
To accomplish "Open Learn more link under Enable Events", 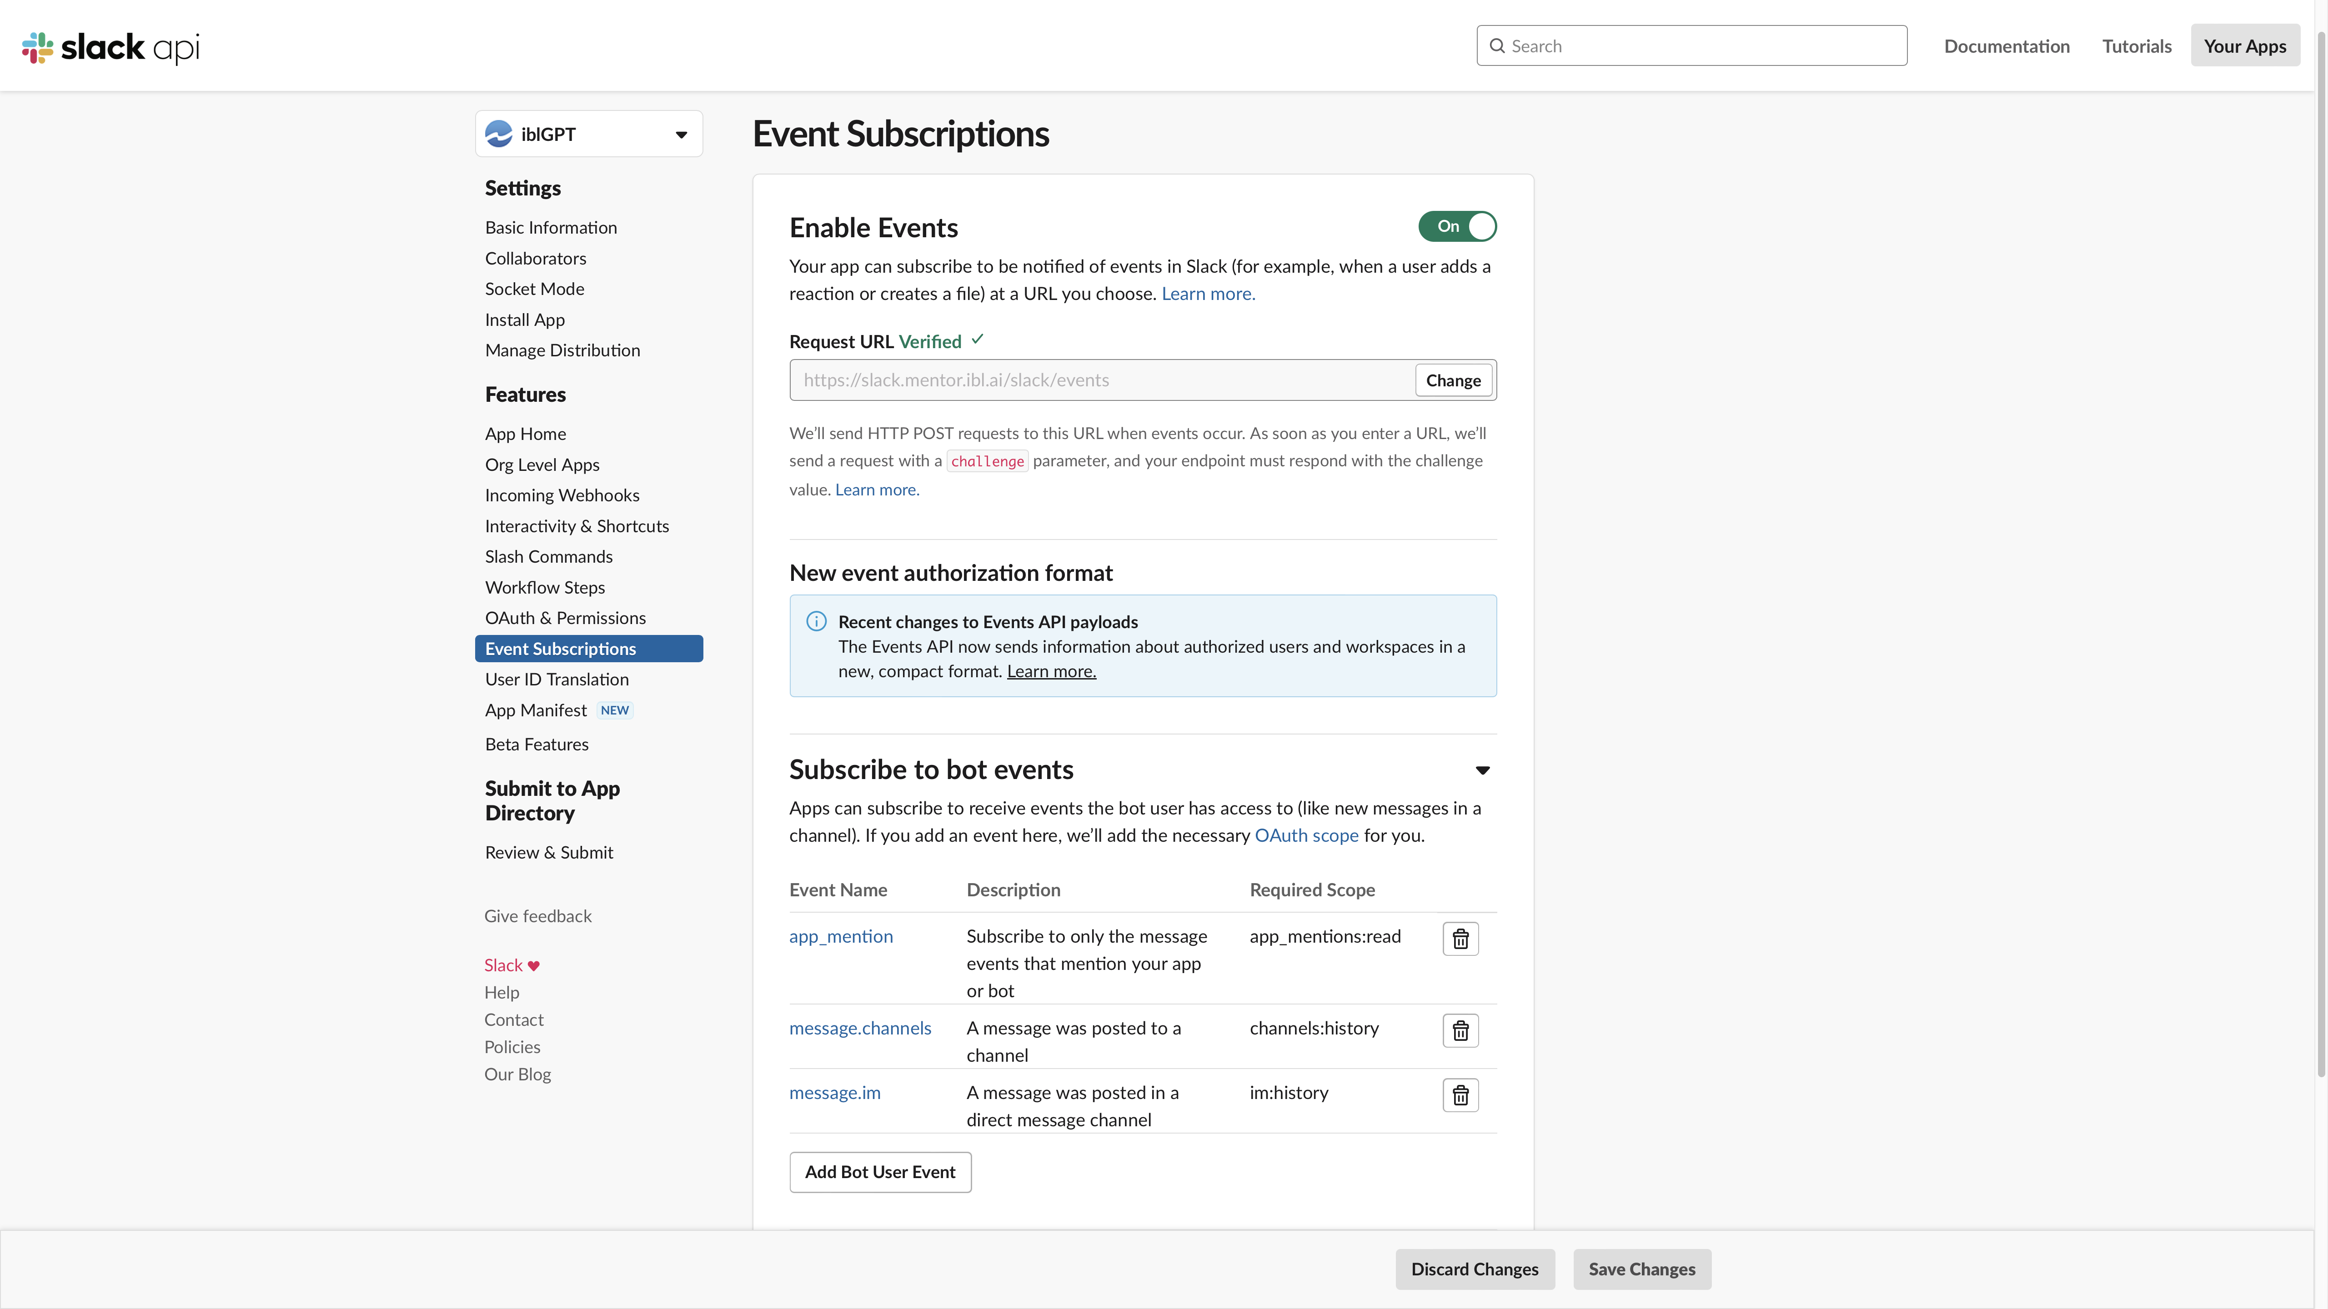I will point(1207,294).
